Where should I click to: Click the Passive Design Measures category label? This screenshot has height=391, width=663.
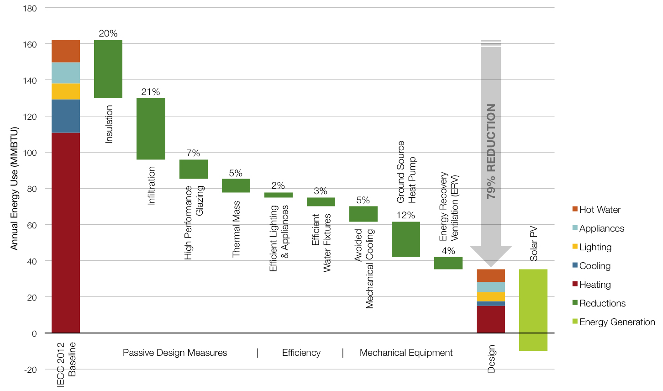tap(175, 353)
